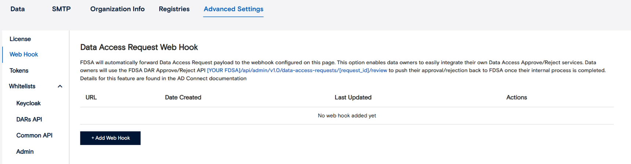Click the Date Created column header
This screenshot has height=164, width=631.
183,97
